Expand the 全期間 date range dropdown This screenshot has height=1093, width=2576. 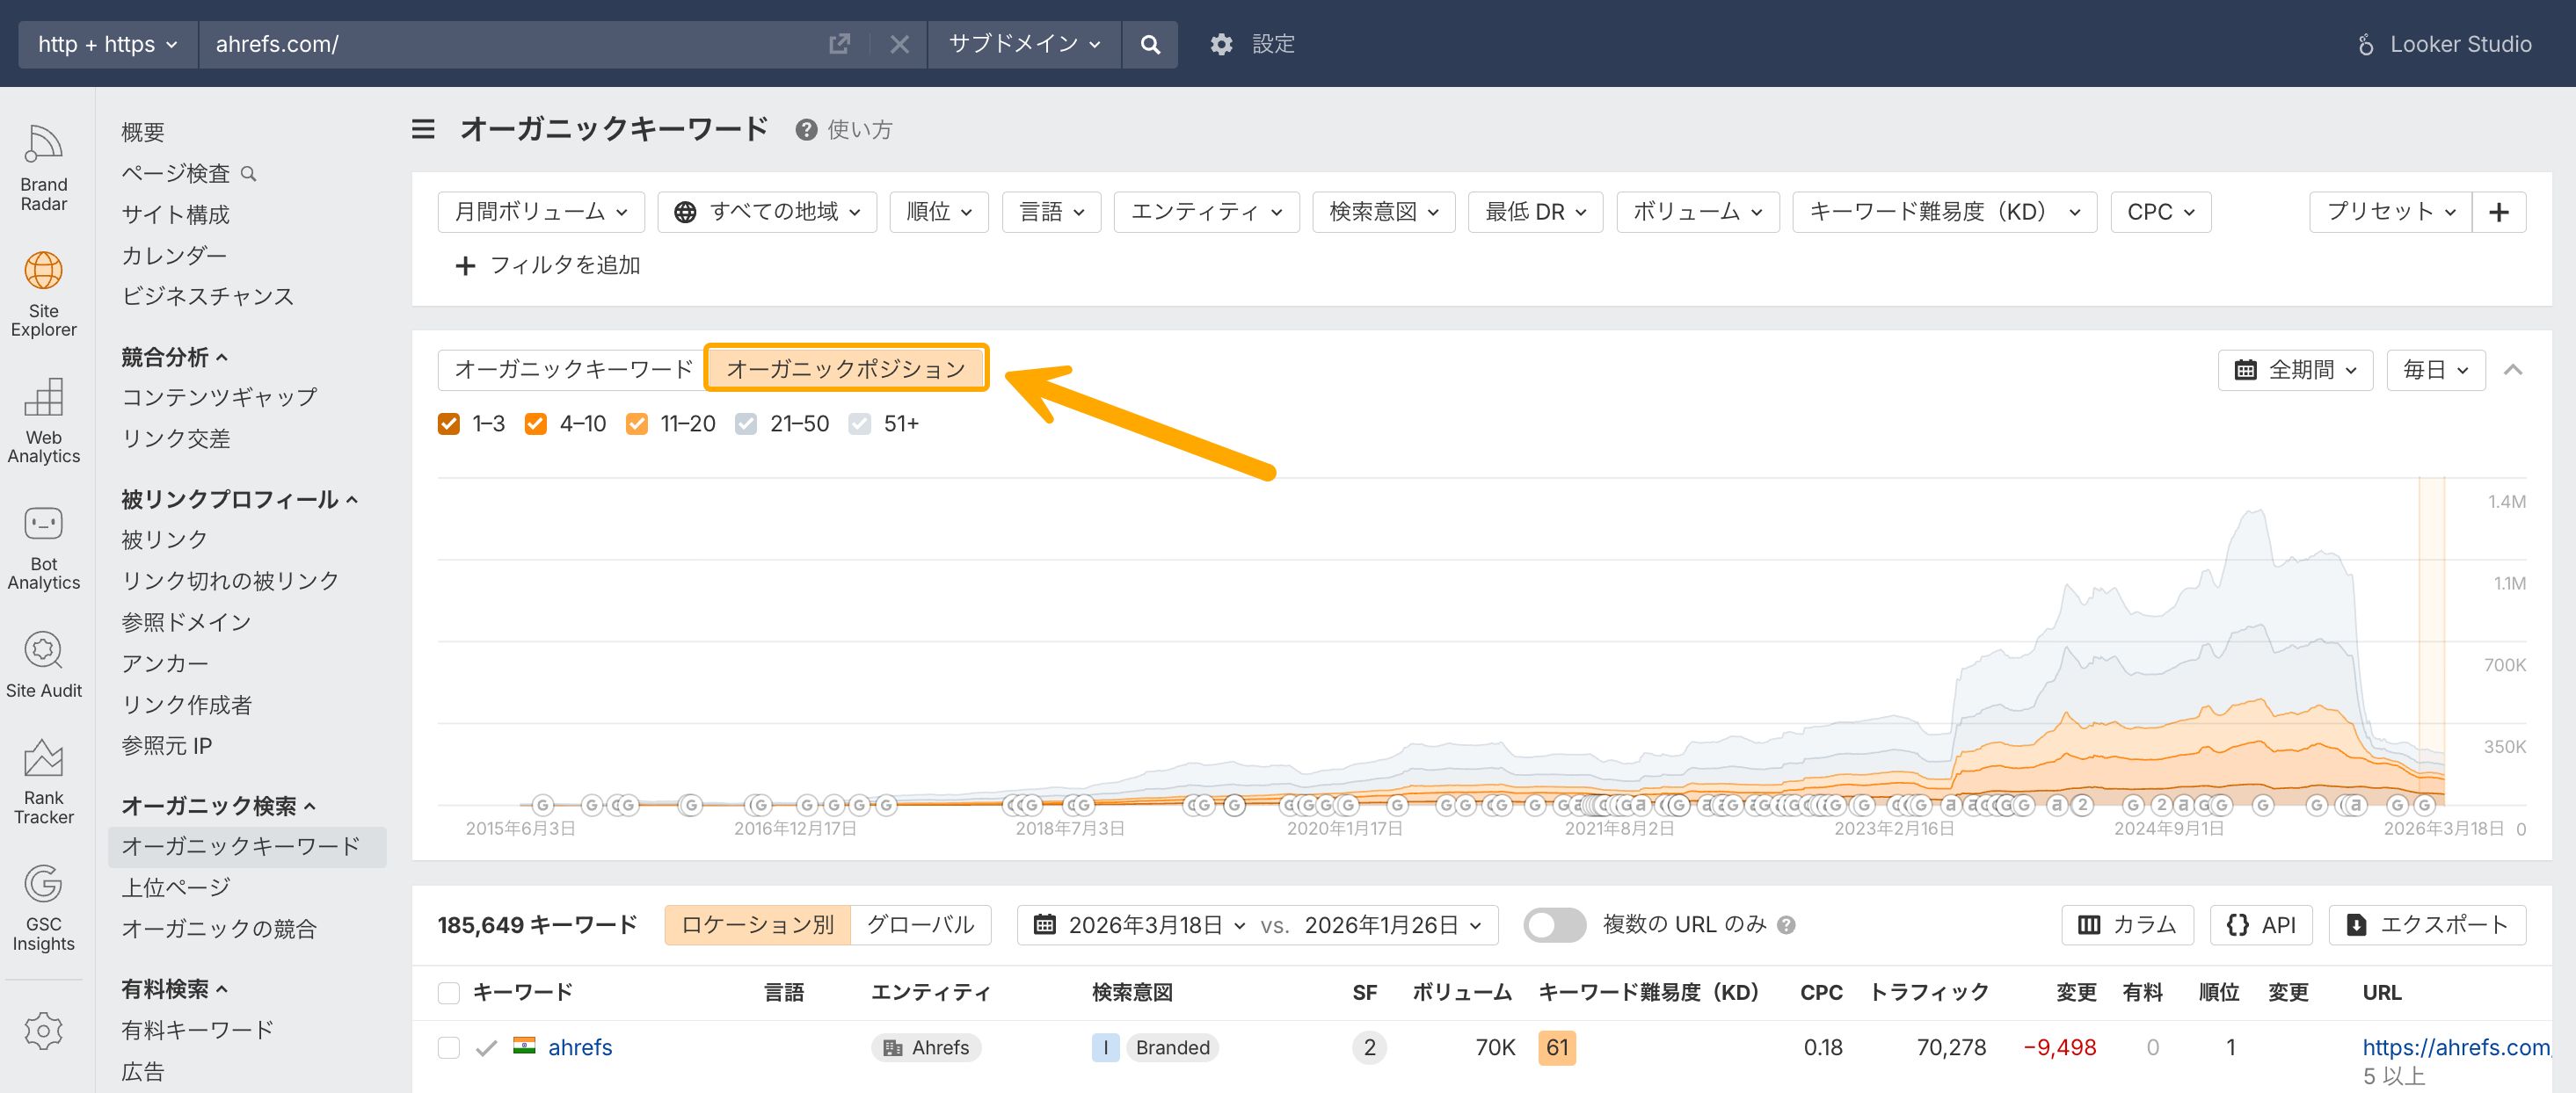(2295, 370)
